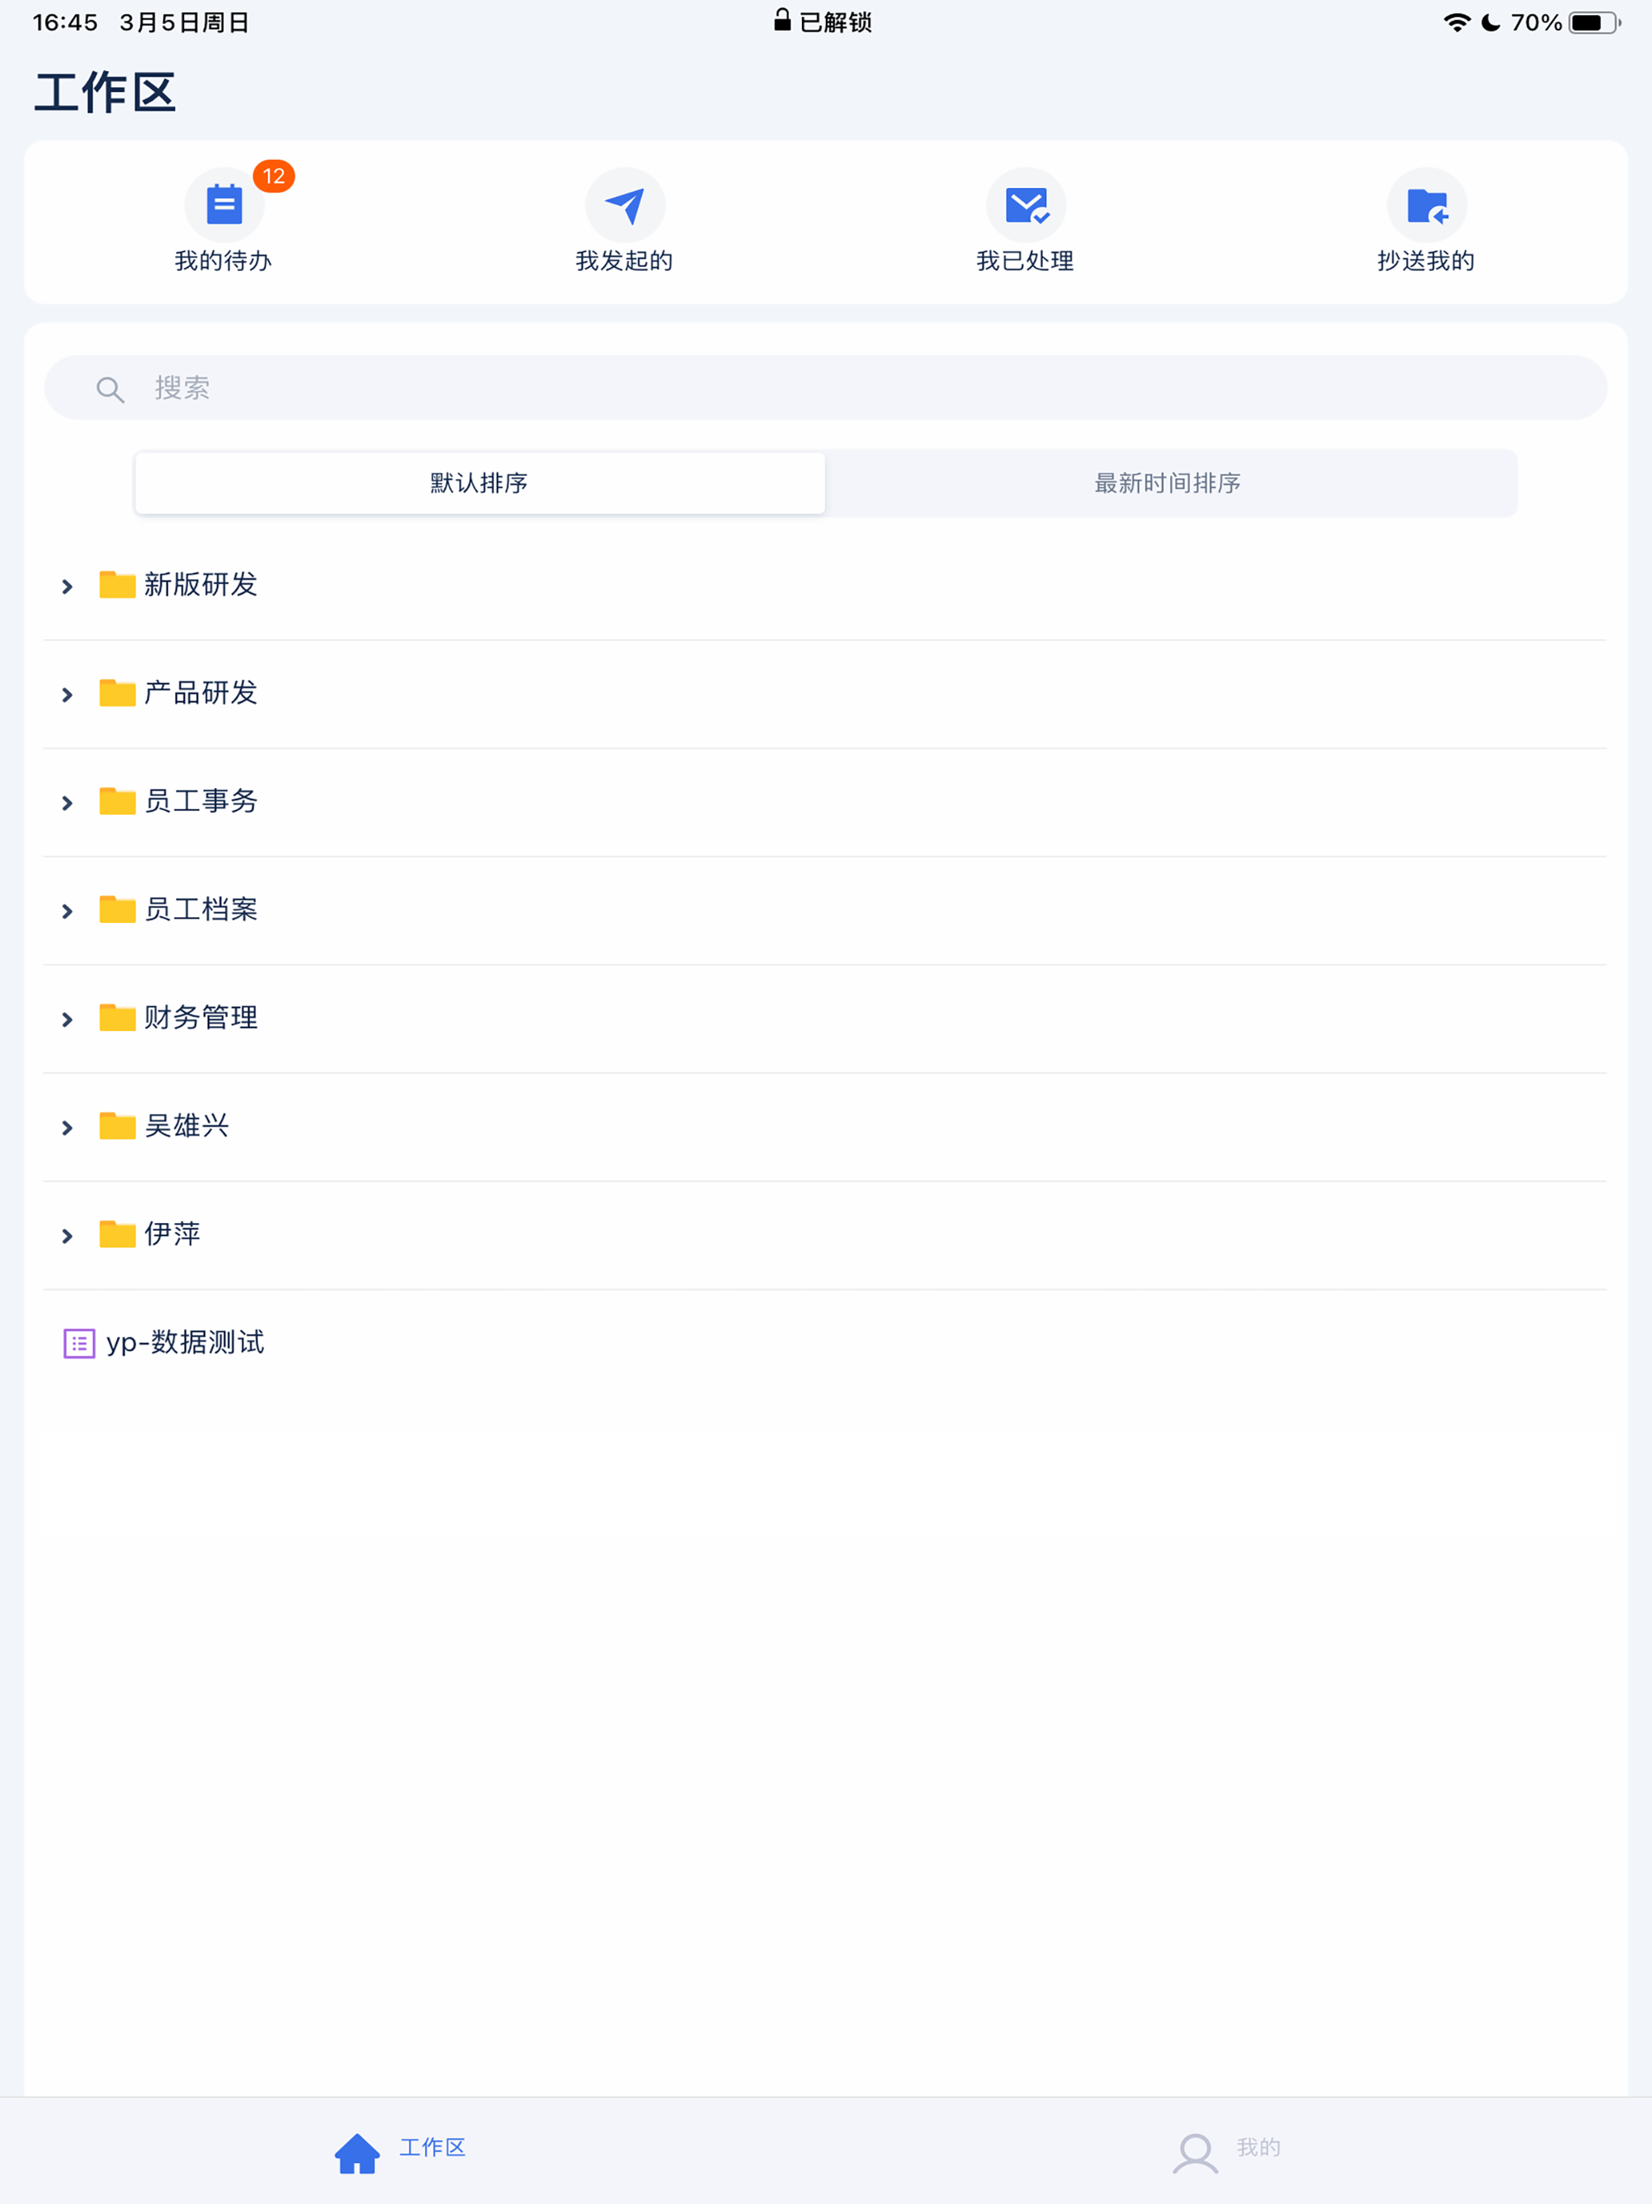Click the 新版研发 folder icon
The height and width of the screenshot is (2204, 1652).
pyautogui.click(x=118, y=584)
